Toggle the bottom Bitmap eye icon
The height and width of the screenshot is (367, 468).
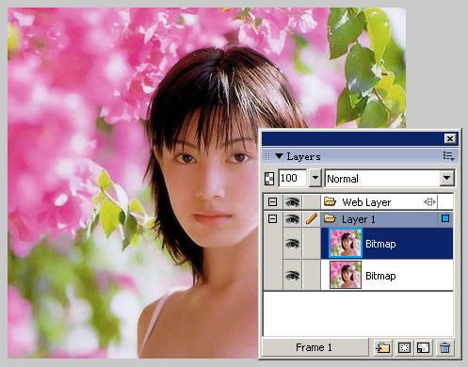(292, 276)
